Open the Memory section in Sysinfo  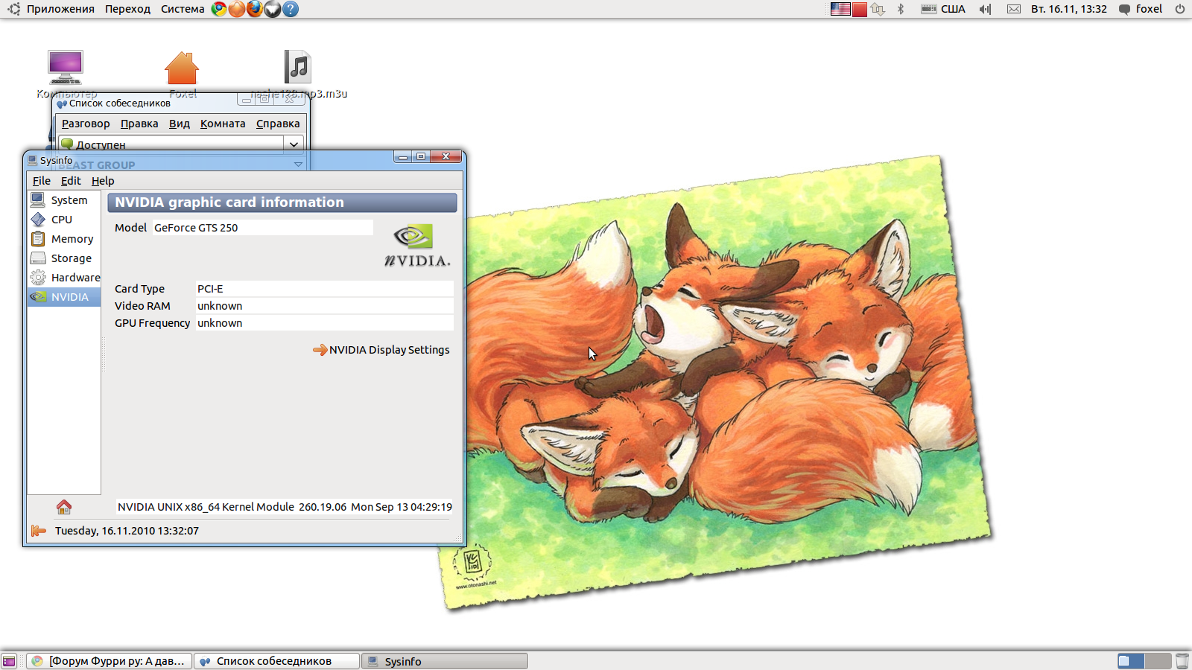(72, 239)
